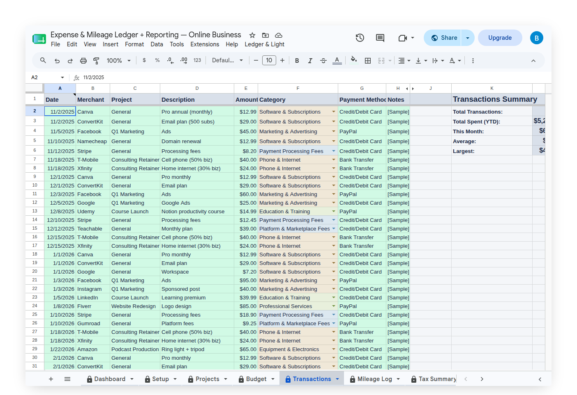This screenshot has height=395, width=577.
Task: Click the print icon
Action: pos(83,61)
